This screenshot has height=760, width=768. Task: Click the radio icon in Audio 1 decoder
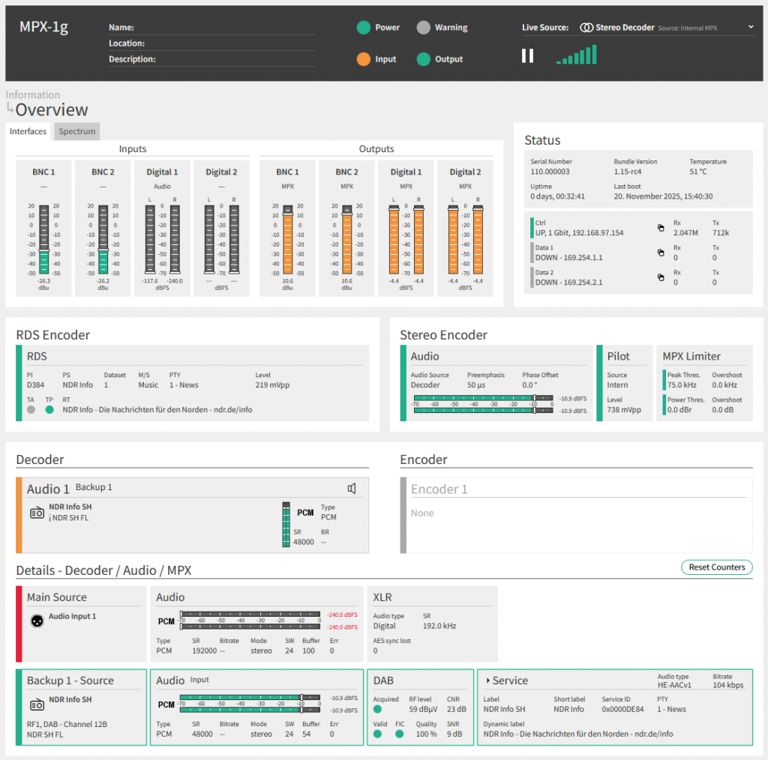pos(37,513)
